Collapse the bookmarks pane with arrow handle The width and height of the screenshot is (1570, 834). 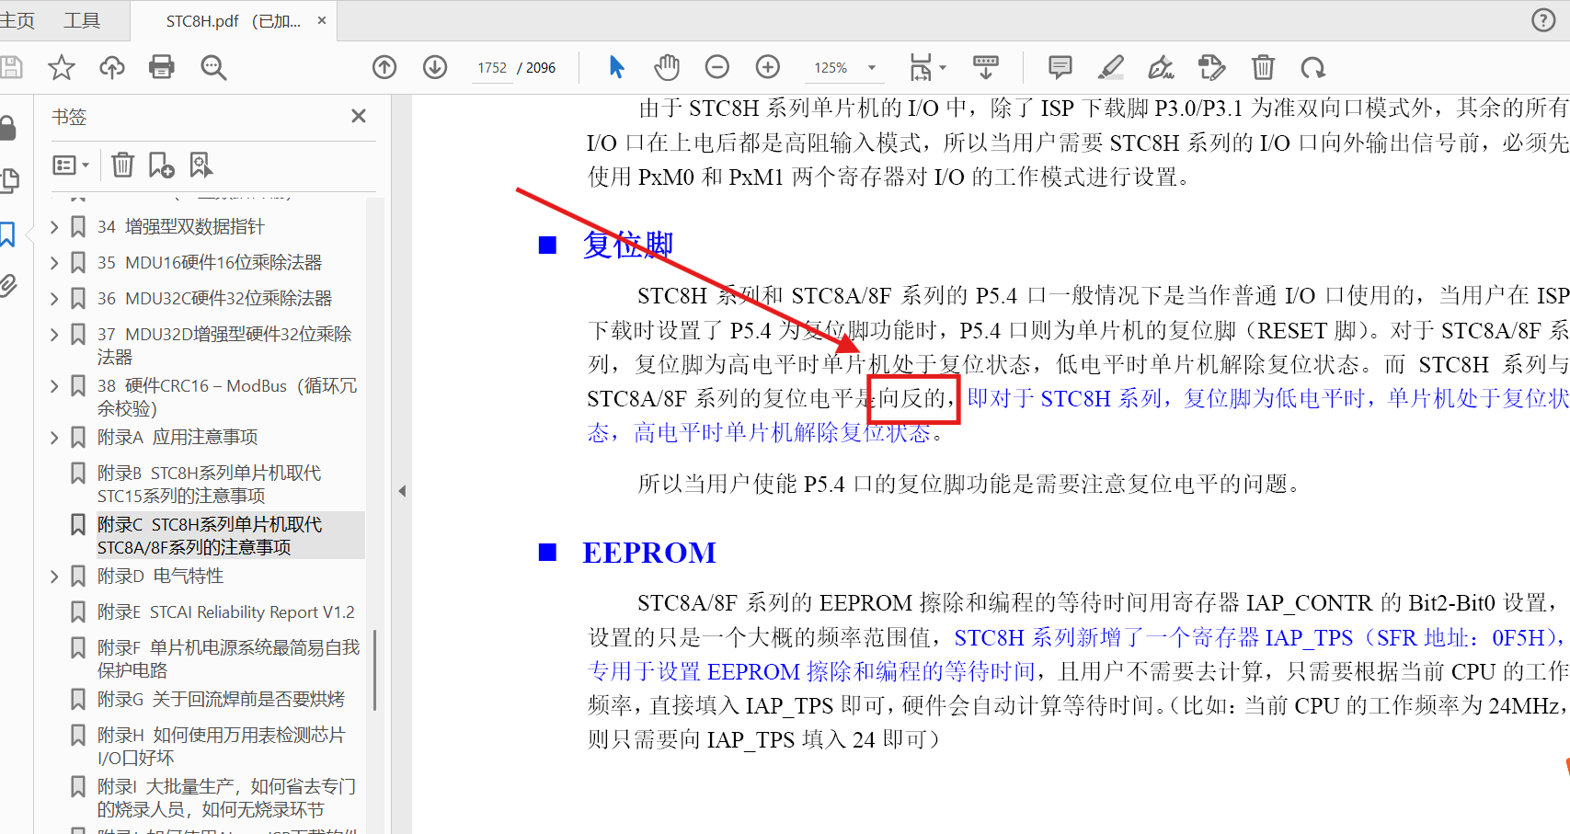pos(402,491)
